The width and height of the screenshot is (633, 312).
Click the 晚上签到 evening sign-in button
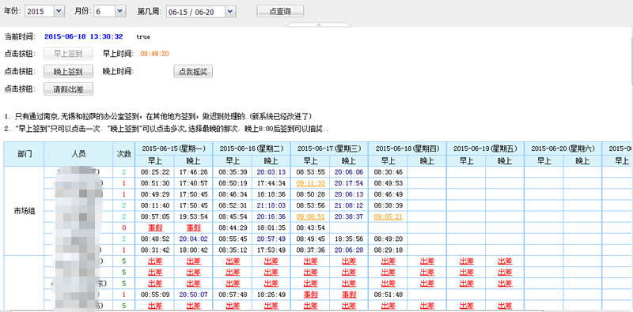(68, 71)
